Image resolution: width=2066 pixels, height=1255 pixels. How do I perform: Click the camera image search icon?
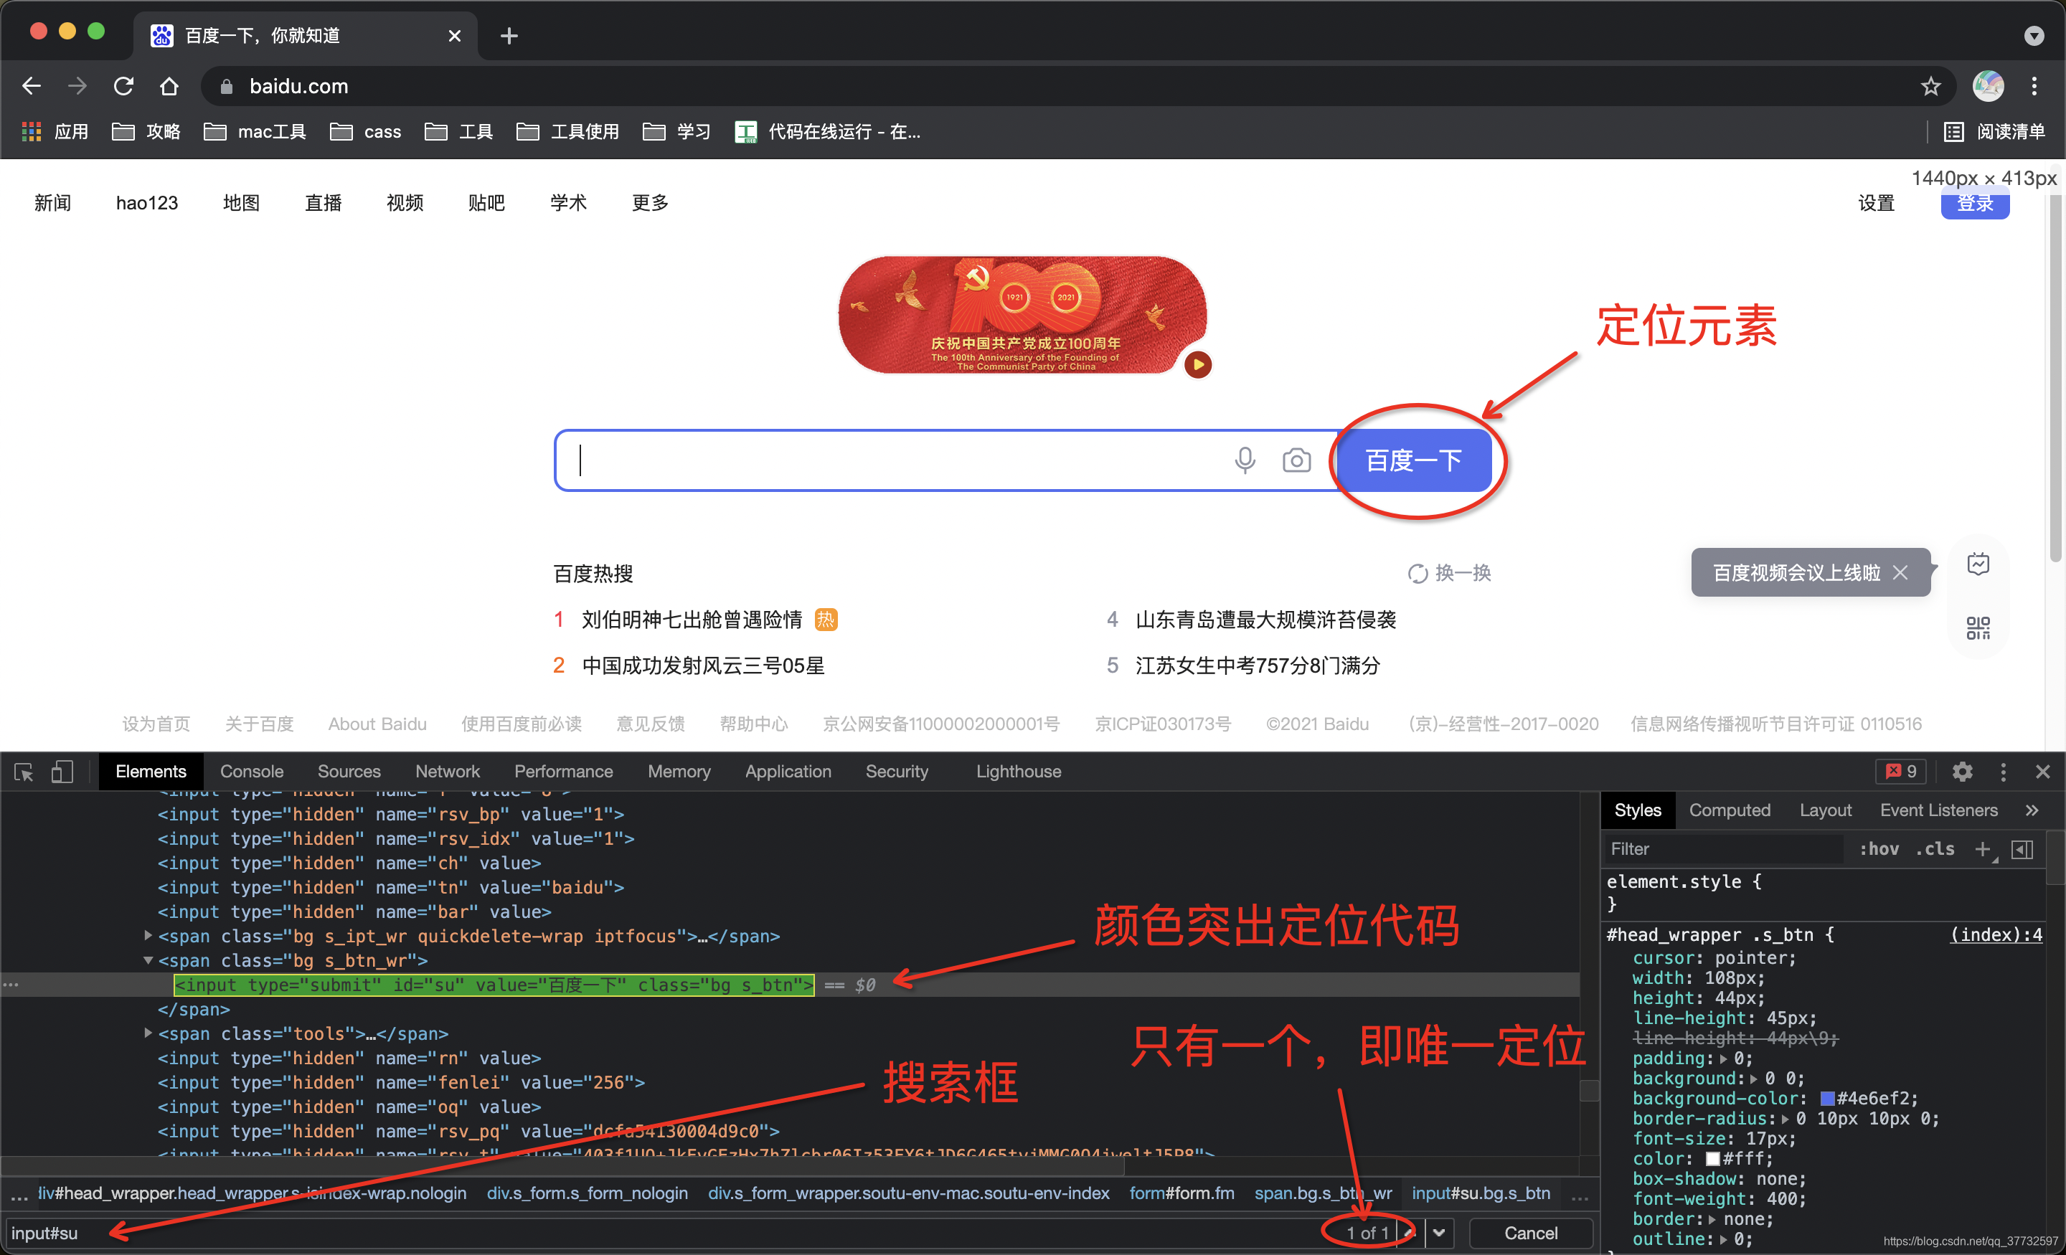(1296, 460)
